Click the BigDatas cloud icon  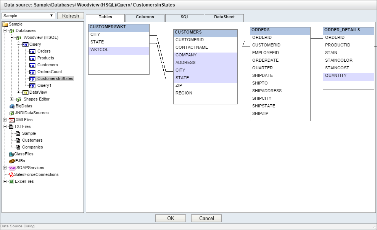12,106
